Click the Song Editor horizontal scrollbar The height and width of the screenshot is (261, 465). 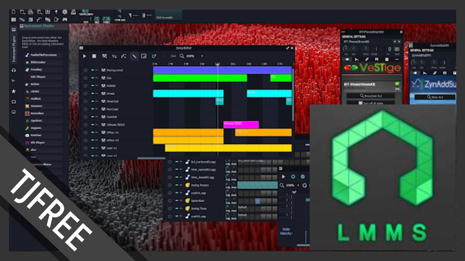click(x=151, y=158)
